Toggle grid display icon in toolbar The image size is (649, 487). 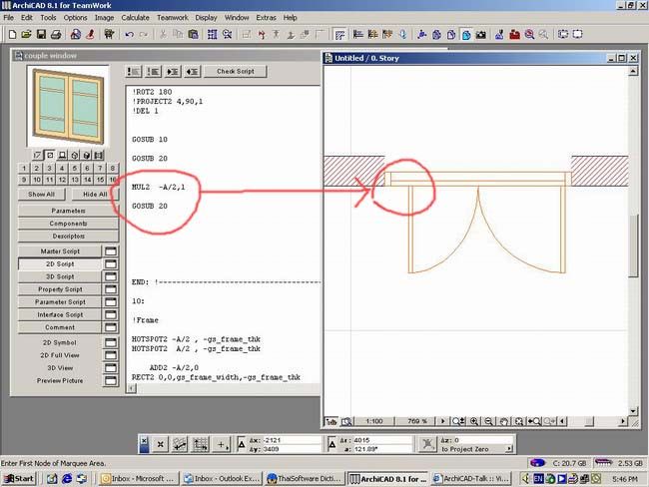coord(213,34)
